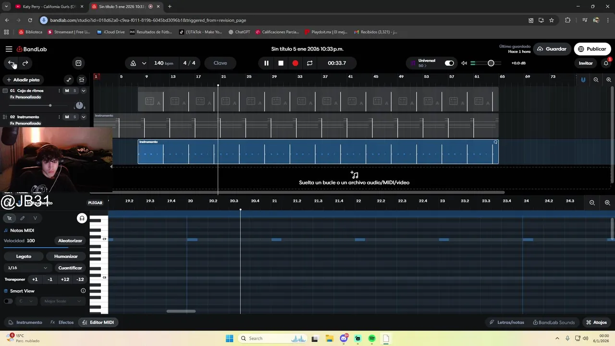Open the automation tool icon
The image size is (615, 346).
[x=69, y=80]
